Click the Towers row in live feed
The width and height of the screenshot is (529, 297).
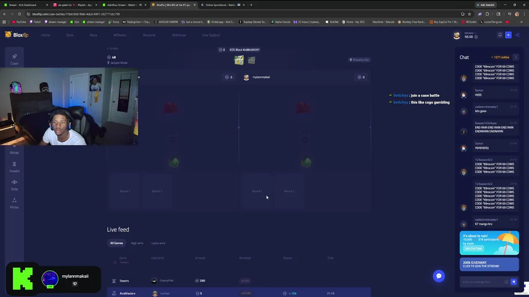(239, 280)
